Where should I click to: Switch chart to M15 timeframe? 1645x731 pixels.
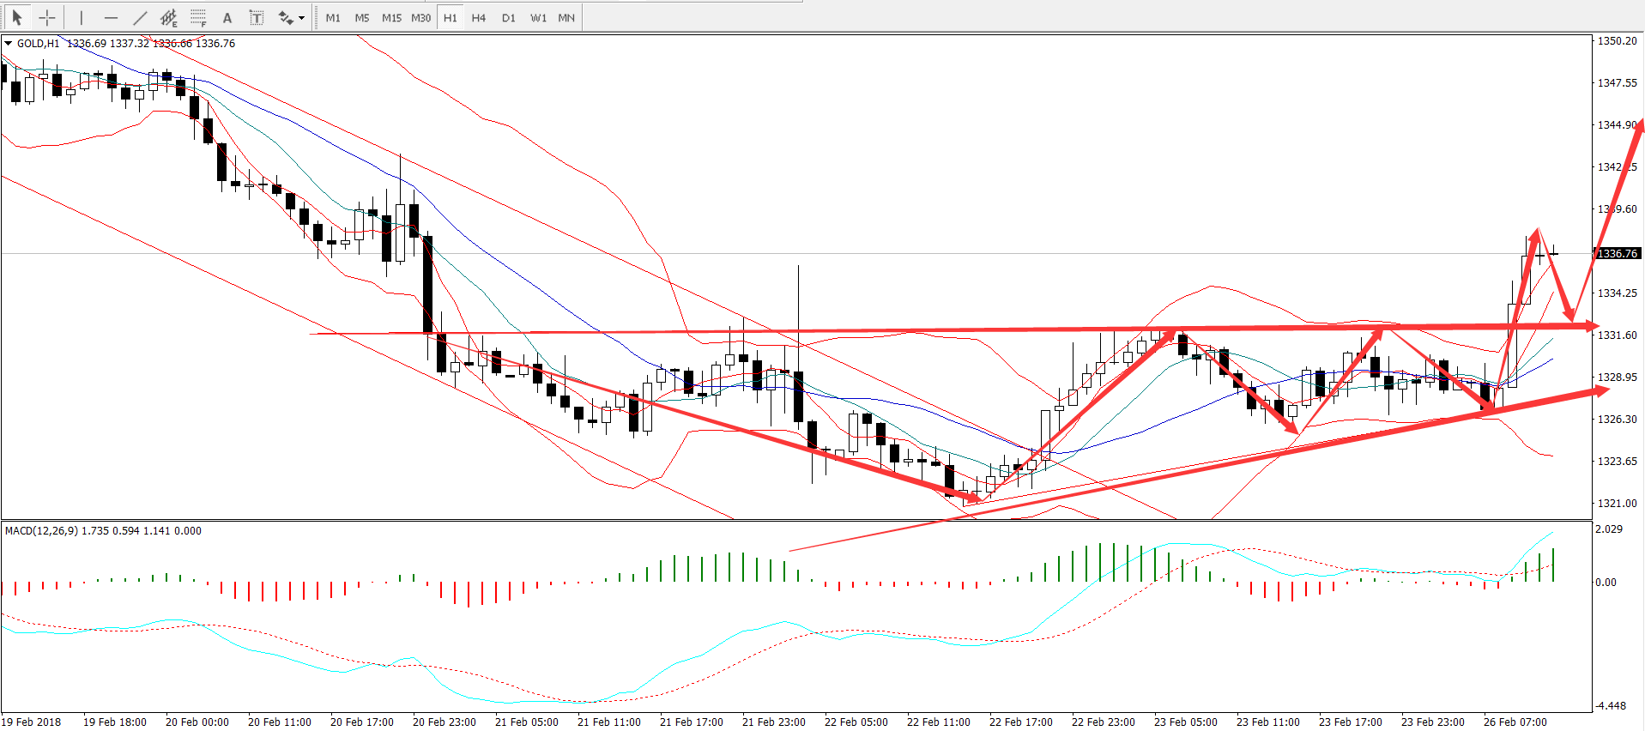click(391, 17)
